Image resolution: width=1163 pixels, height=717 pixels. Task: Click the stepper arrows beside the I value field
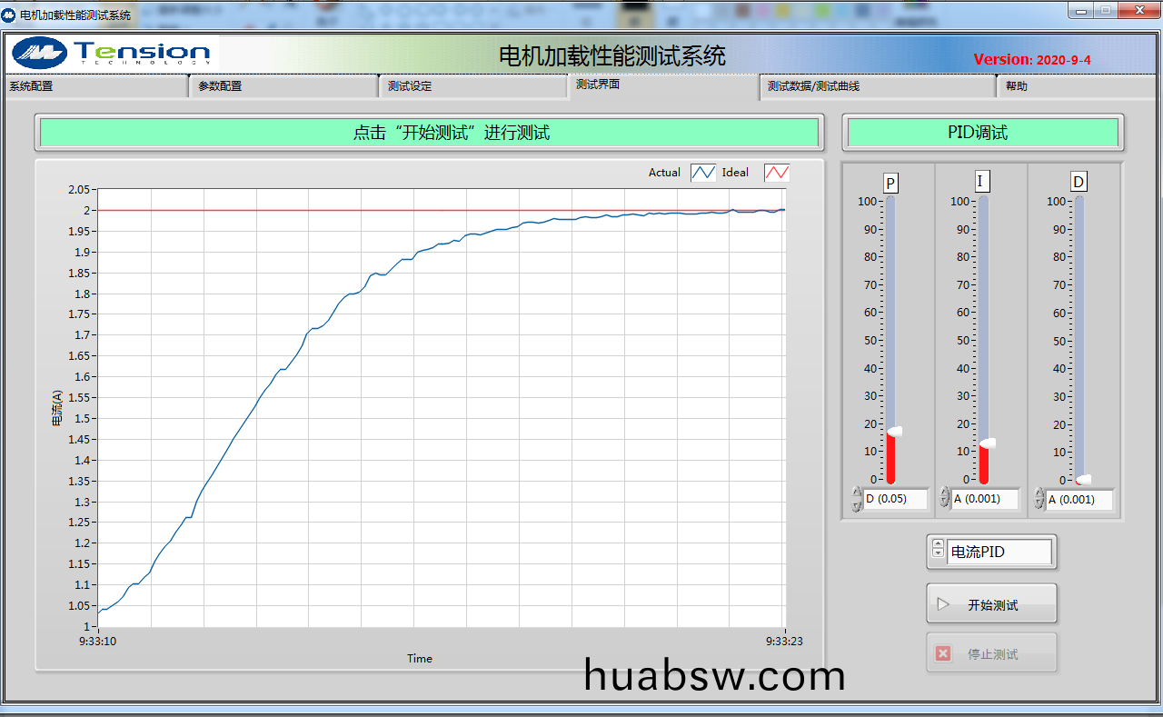pyautogui.click(x=944, y=499)
